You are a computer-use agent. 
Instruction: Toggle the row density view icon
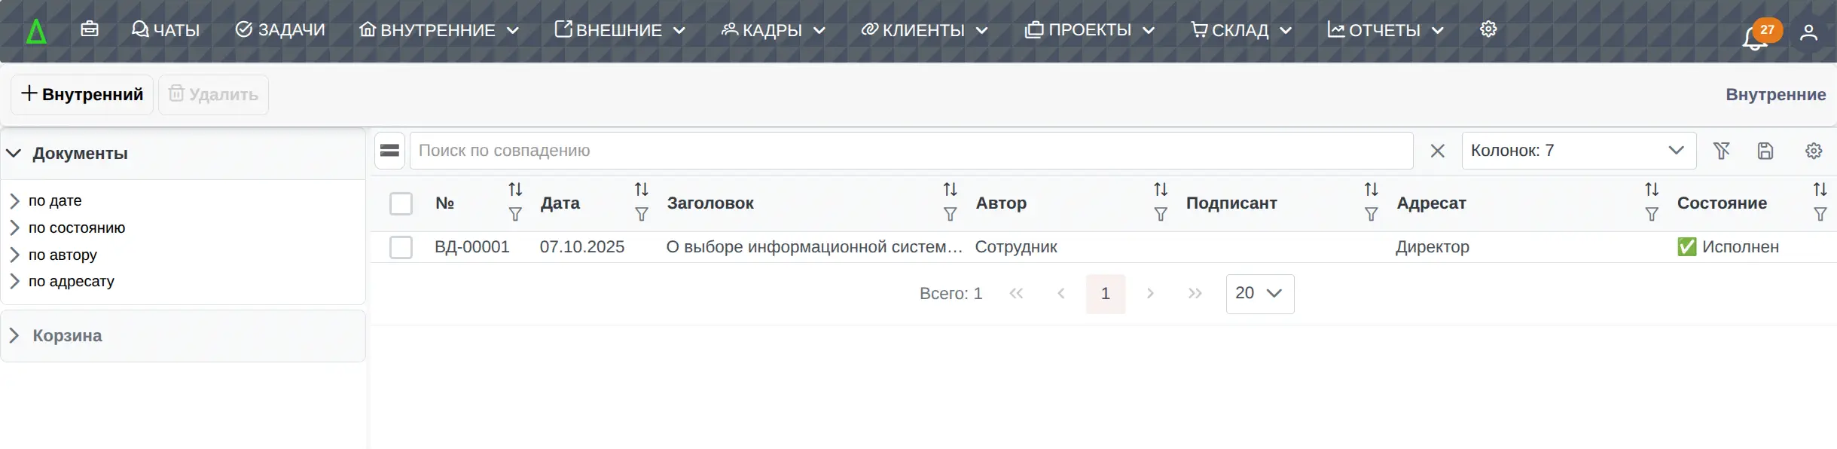(390, 151)
